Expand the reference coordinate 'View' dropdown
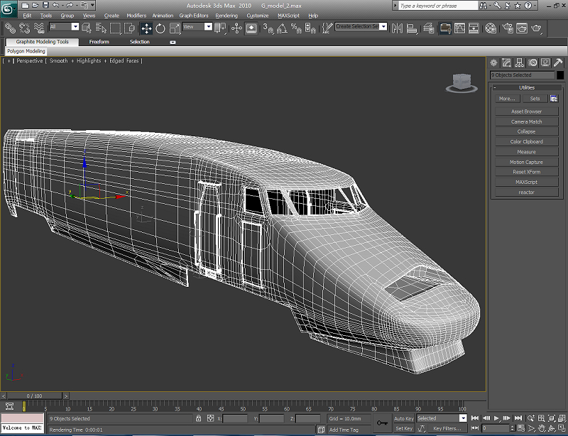This screenshot has width=568, height=436. (x=208, y=27)
